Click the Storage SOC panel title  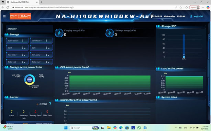169,26
